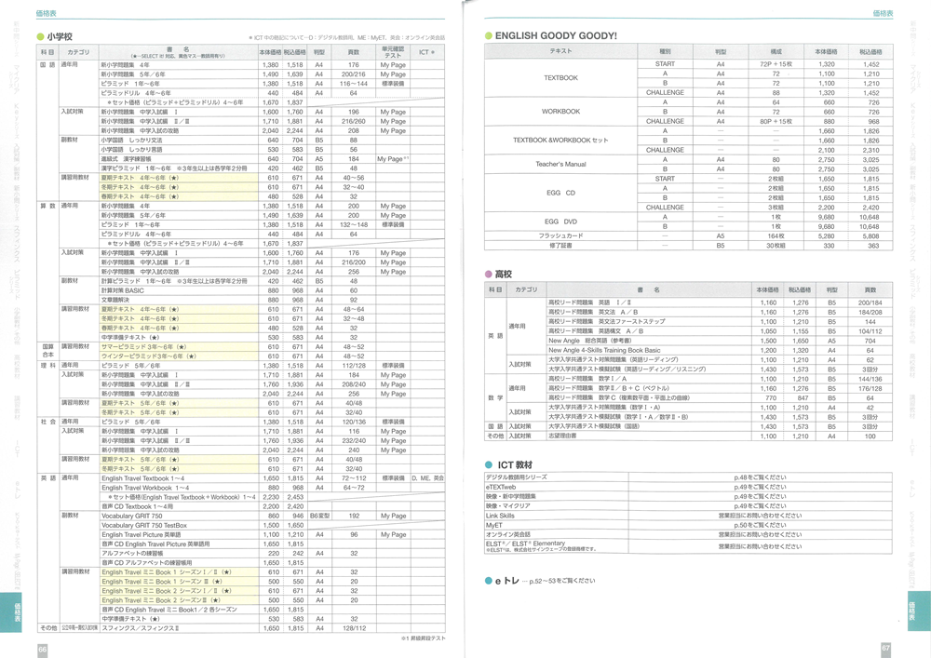Select the Teacher's Manual cell

point(560,165)
